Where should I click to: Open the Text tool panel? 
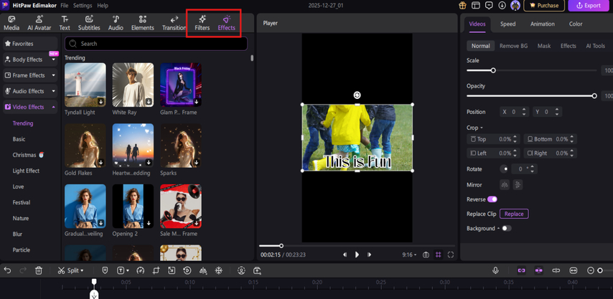coord(65,23)
